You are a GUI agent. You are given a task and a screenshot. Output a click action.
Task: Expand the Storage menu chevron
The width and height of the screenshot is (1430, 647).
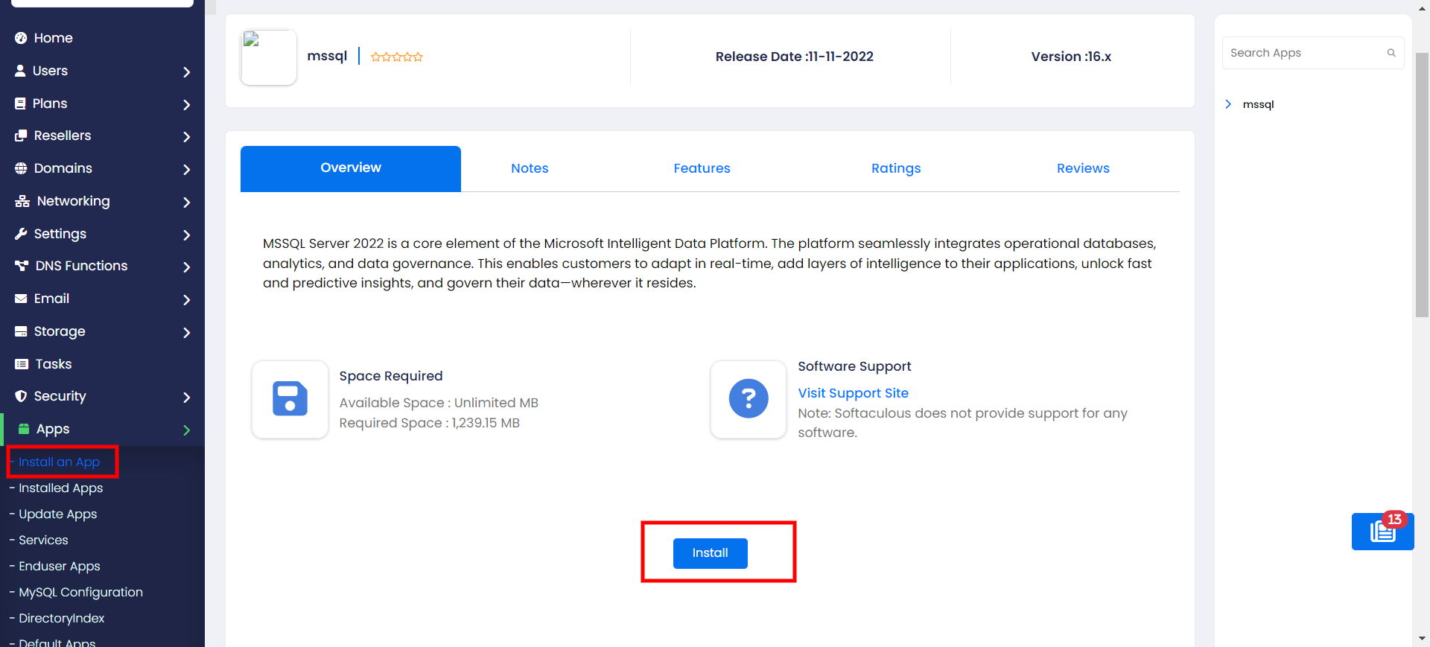(186, 333)
